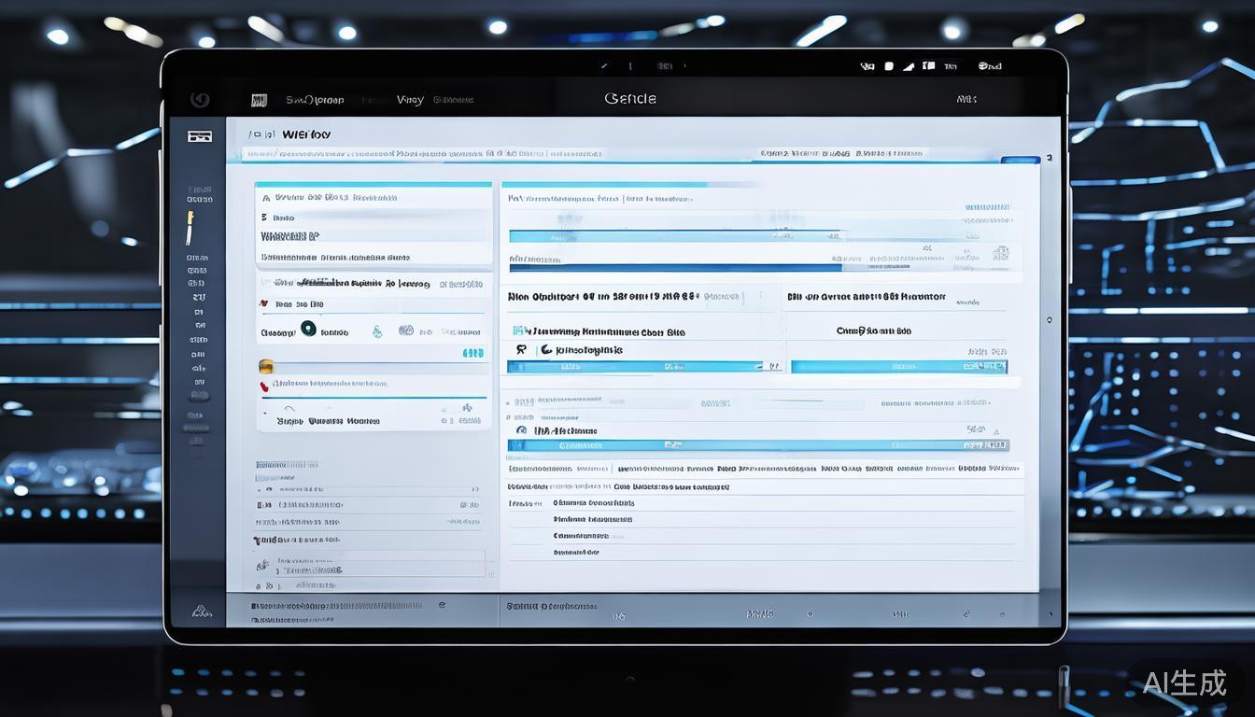Click the circular logo icon in top-left corner
This screenshot has width=1255, height=717.
coord(199,100)
